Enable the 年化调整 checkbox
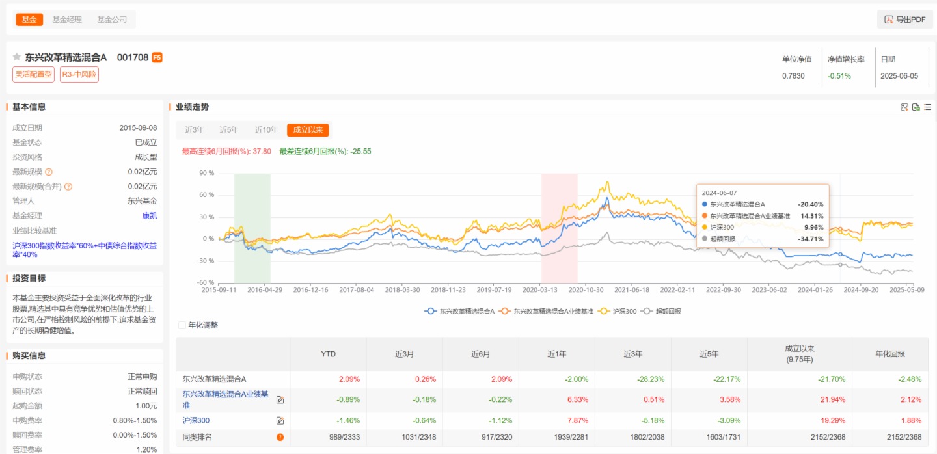 (x=182, y=325)
